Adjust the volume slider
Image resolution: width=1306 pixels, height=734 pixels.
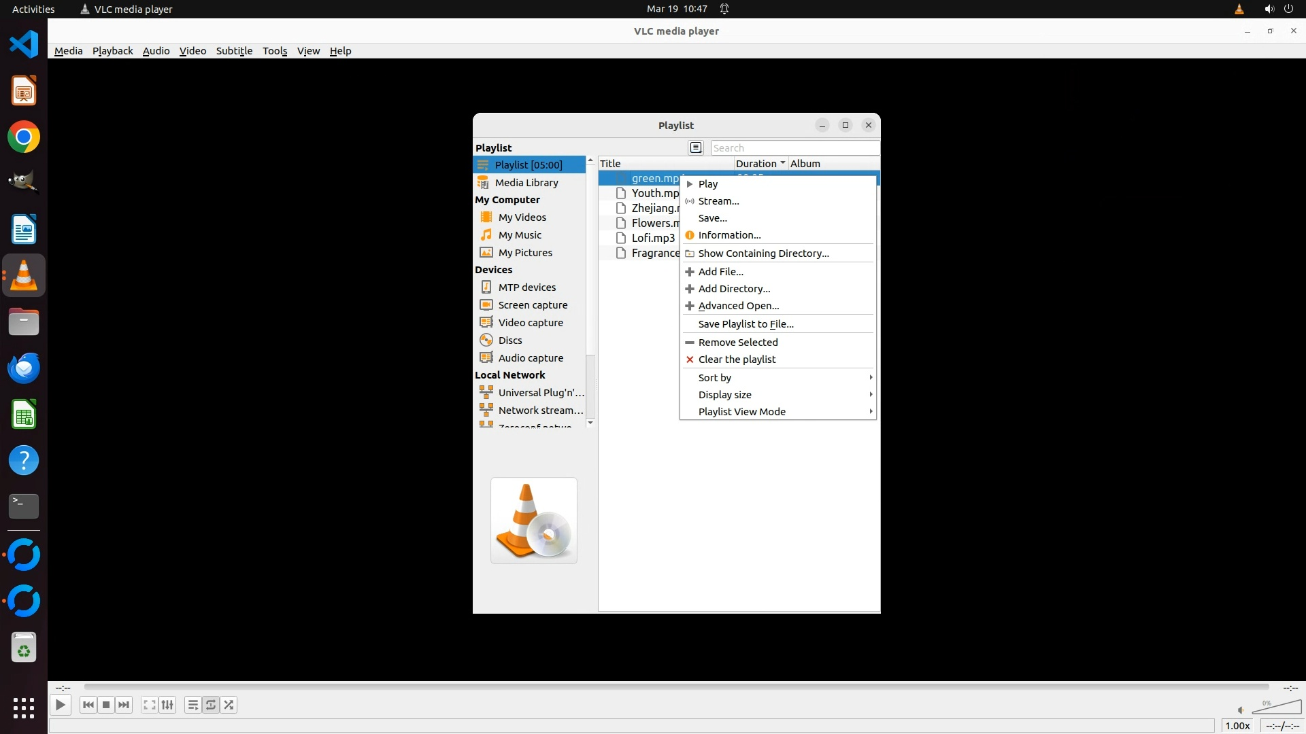click(1277, 707)
